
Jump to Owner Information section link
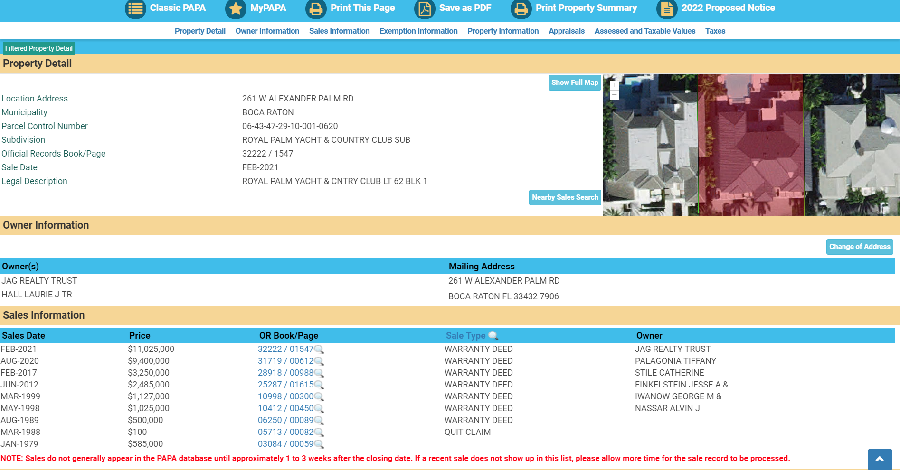tap(267, 31)
